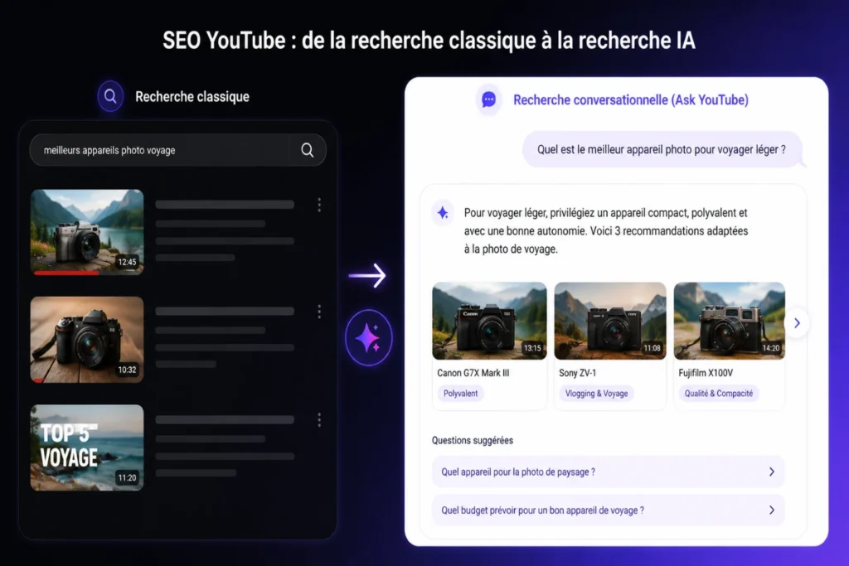Viewport: 849px width, 566px height.
Task: Click the 'Questions suggérées' heading
Action: [x=472, y=441]
